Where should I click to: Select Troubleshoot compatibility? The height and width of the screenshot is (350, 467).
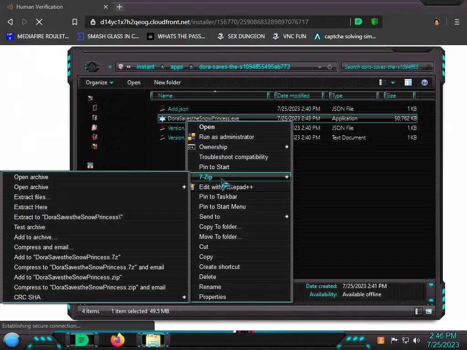coord(233,157)
